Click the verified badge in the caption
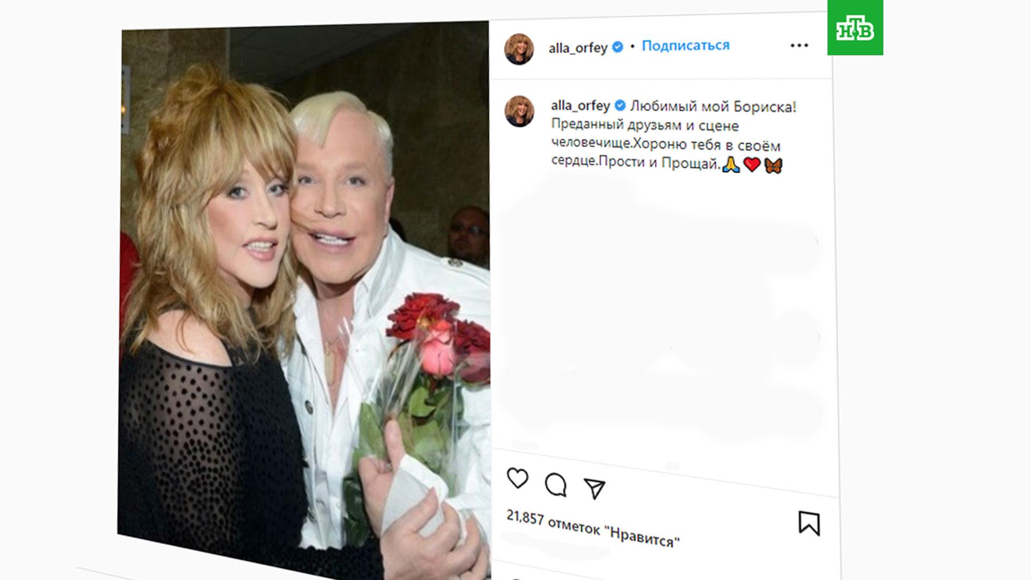 (620, 105)
